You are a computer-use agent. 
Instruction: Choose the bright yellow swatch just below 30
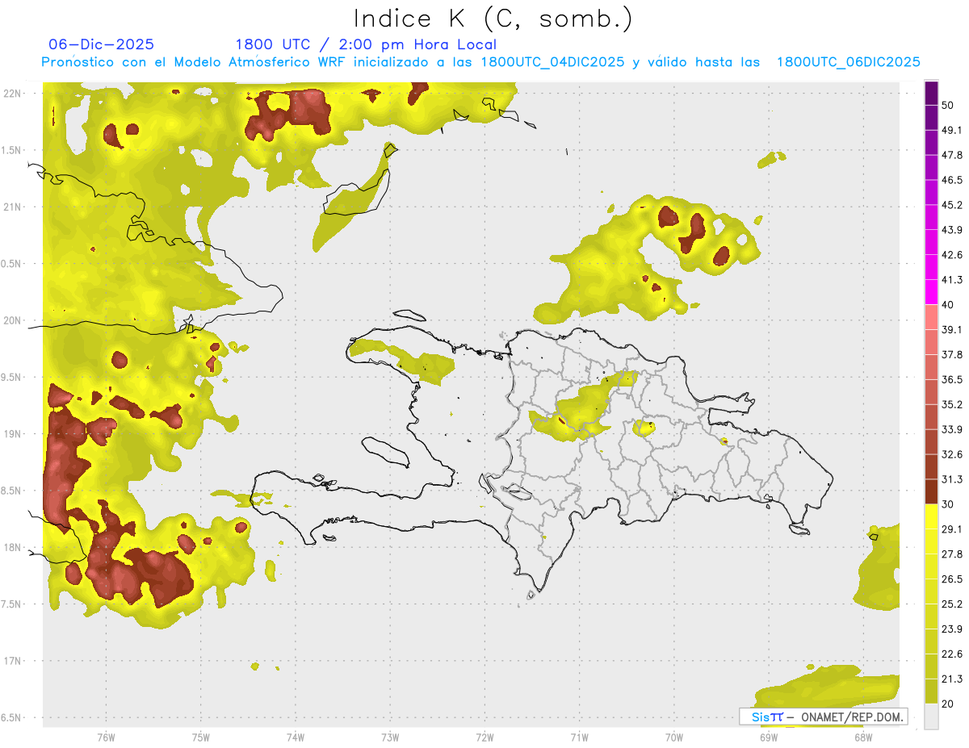931,516
